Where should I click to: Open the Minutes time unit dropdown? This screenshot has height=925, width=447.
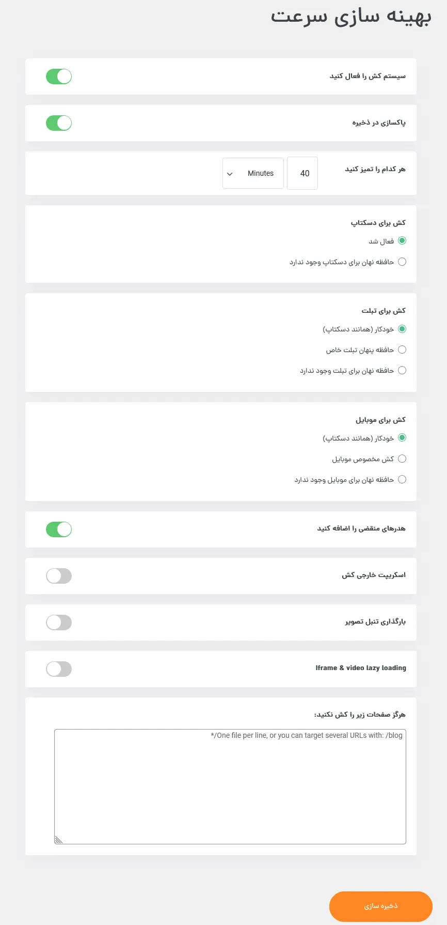253,173
